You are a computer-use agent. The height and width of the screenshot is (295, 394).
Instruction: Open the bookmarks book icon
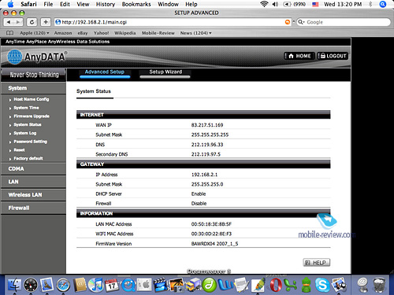coord(10,33)
